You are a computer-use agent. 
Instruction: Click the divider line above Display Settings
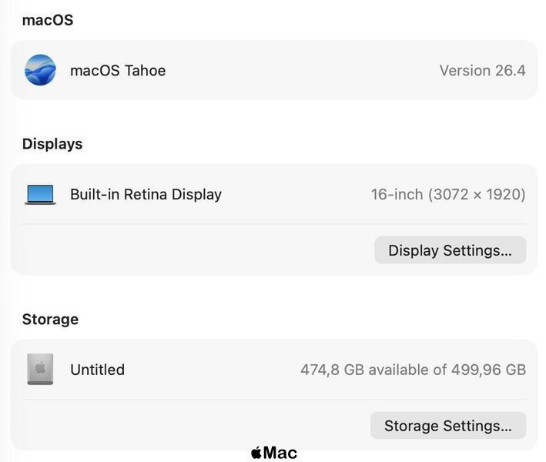coord(274,224)
